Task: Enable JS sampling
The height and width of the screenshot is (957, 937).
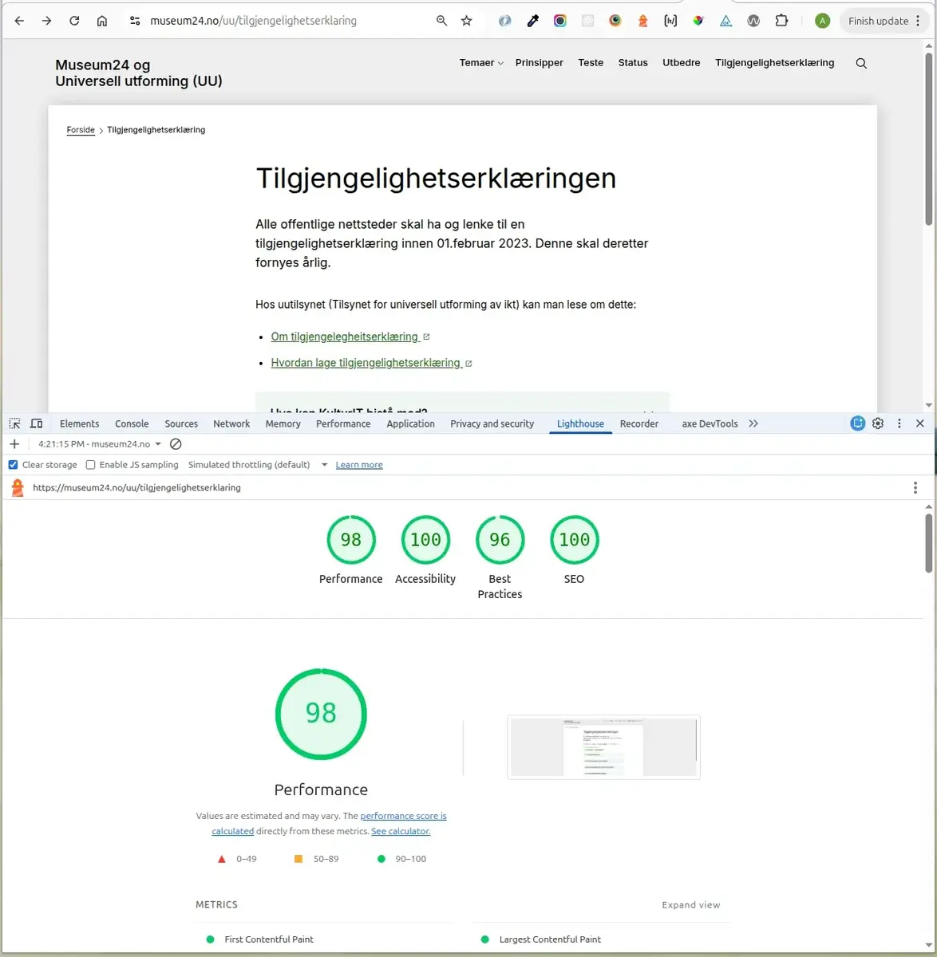Action: (x=90, y=464)
